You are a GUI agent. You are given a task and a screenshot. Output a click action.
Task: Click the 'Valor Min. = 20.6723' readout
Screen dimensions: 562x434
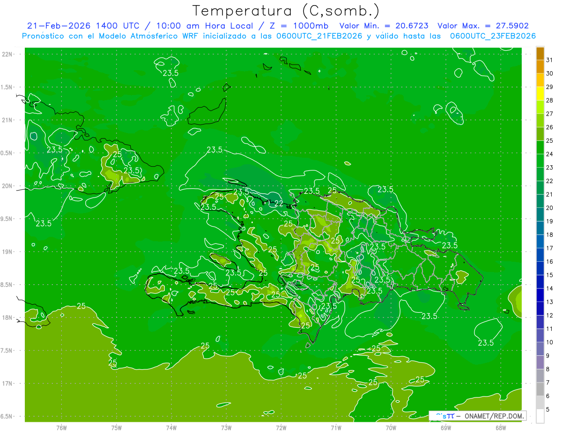[384, 26]
